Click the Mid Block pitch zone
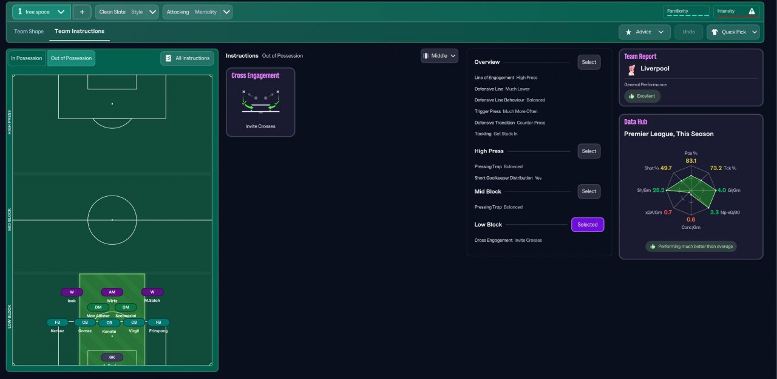777x379 pixels. [x=112, y=223]
